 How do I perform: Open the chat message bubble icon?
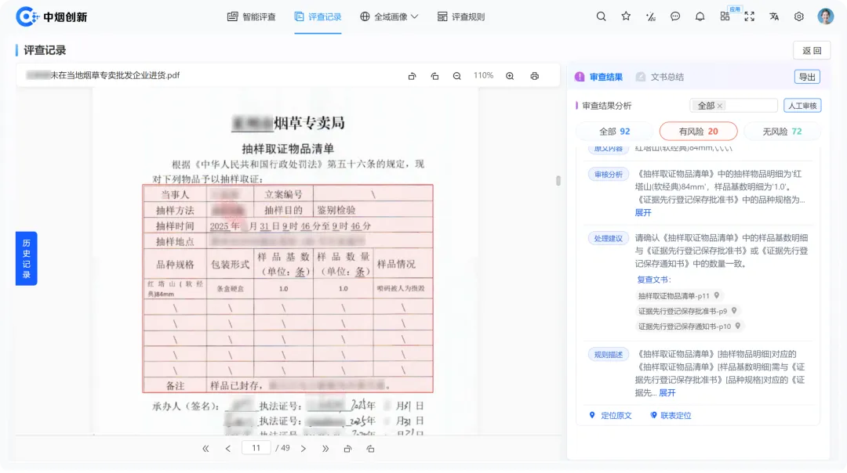674,16
